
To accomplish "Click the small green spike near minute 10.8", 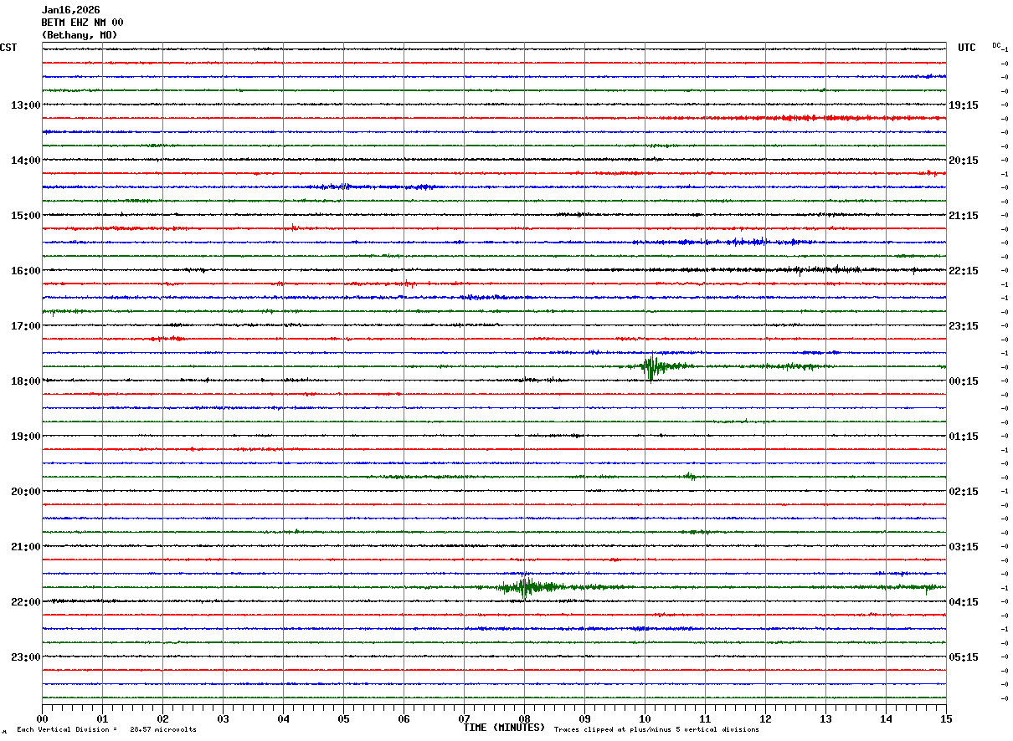I will tap(690, 477).
